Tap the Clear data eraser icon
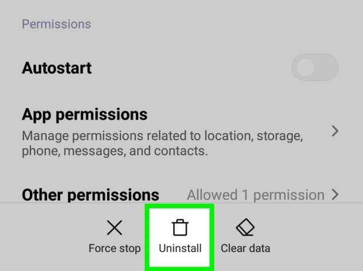The image size is (363, 271). (245, 227)
